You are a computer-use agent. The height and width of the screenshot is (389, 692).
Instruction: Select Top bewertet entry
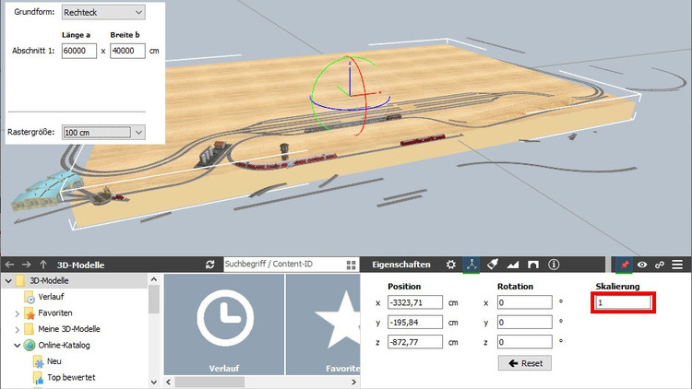[x=71, y=378]
